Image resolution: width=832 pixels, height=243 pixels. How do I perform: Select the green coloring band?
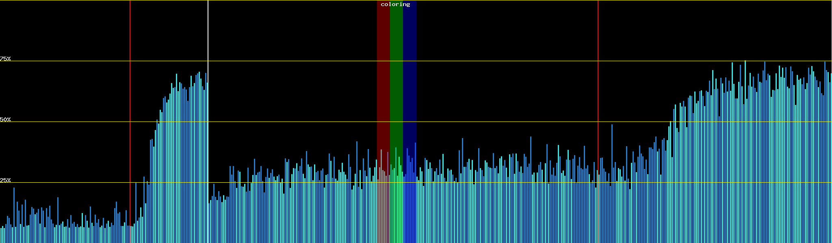(x=396, y=81)
